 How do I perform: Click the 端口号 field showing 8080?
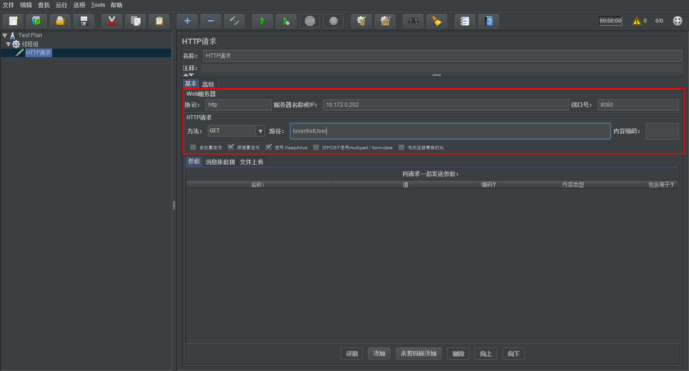638,105
